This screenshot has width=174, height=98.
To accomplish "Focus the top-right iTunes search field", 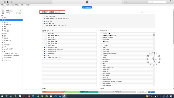I will pos(157,2).
